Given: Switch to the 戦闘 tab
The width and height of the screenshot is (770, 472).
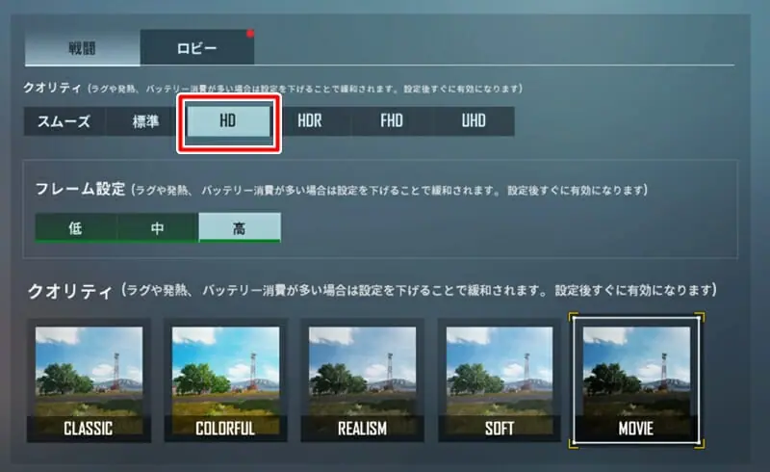Looking at the screenshot, I should (82, 48).
